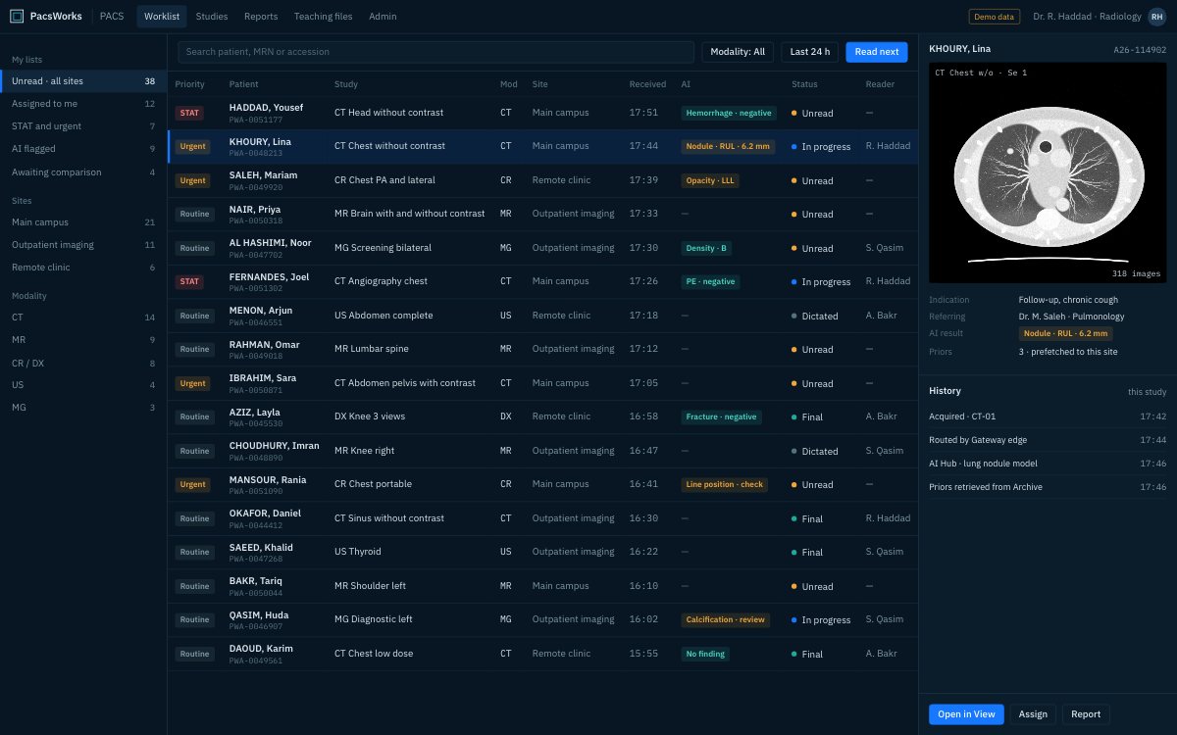The image size is (1177, 735).
Task: Click the Read next button
Action: point(877,52)
